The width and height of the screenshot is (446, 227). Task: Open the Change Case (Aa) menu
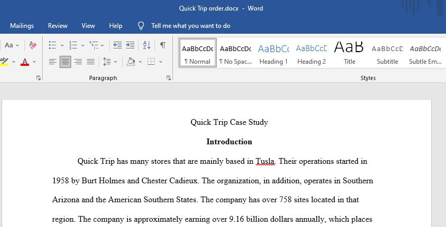click(x=9, y=45)
